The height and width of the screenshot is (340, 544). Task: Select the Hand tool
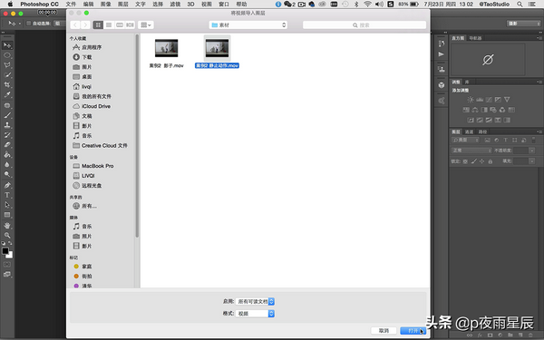[7, 226]
